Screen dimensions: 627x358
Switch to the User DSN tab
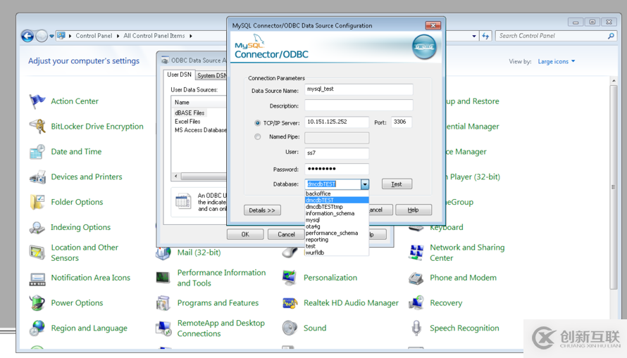click(179, 75)
